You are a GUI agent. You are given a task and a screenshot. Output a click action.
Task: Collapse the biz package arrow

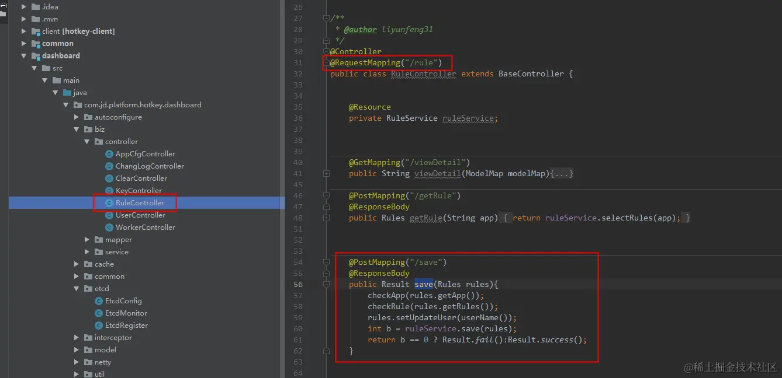pyautogui.click(x=77, y=129)
